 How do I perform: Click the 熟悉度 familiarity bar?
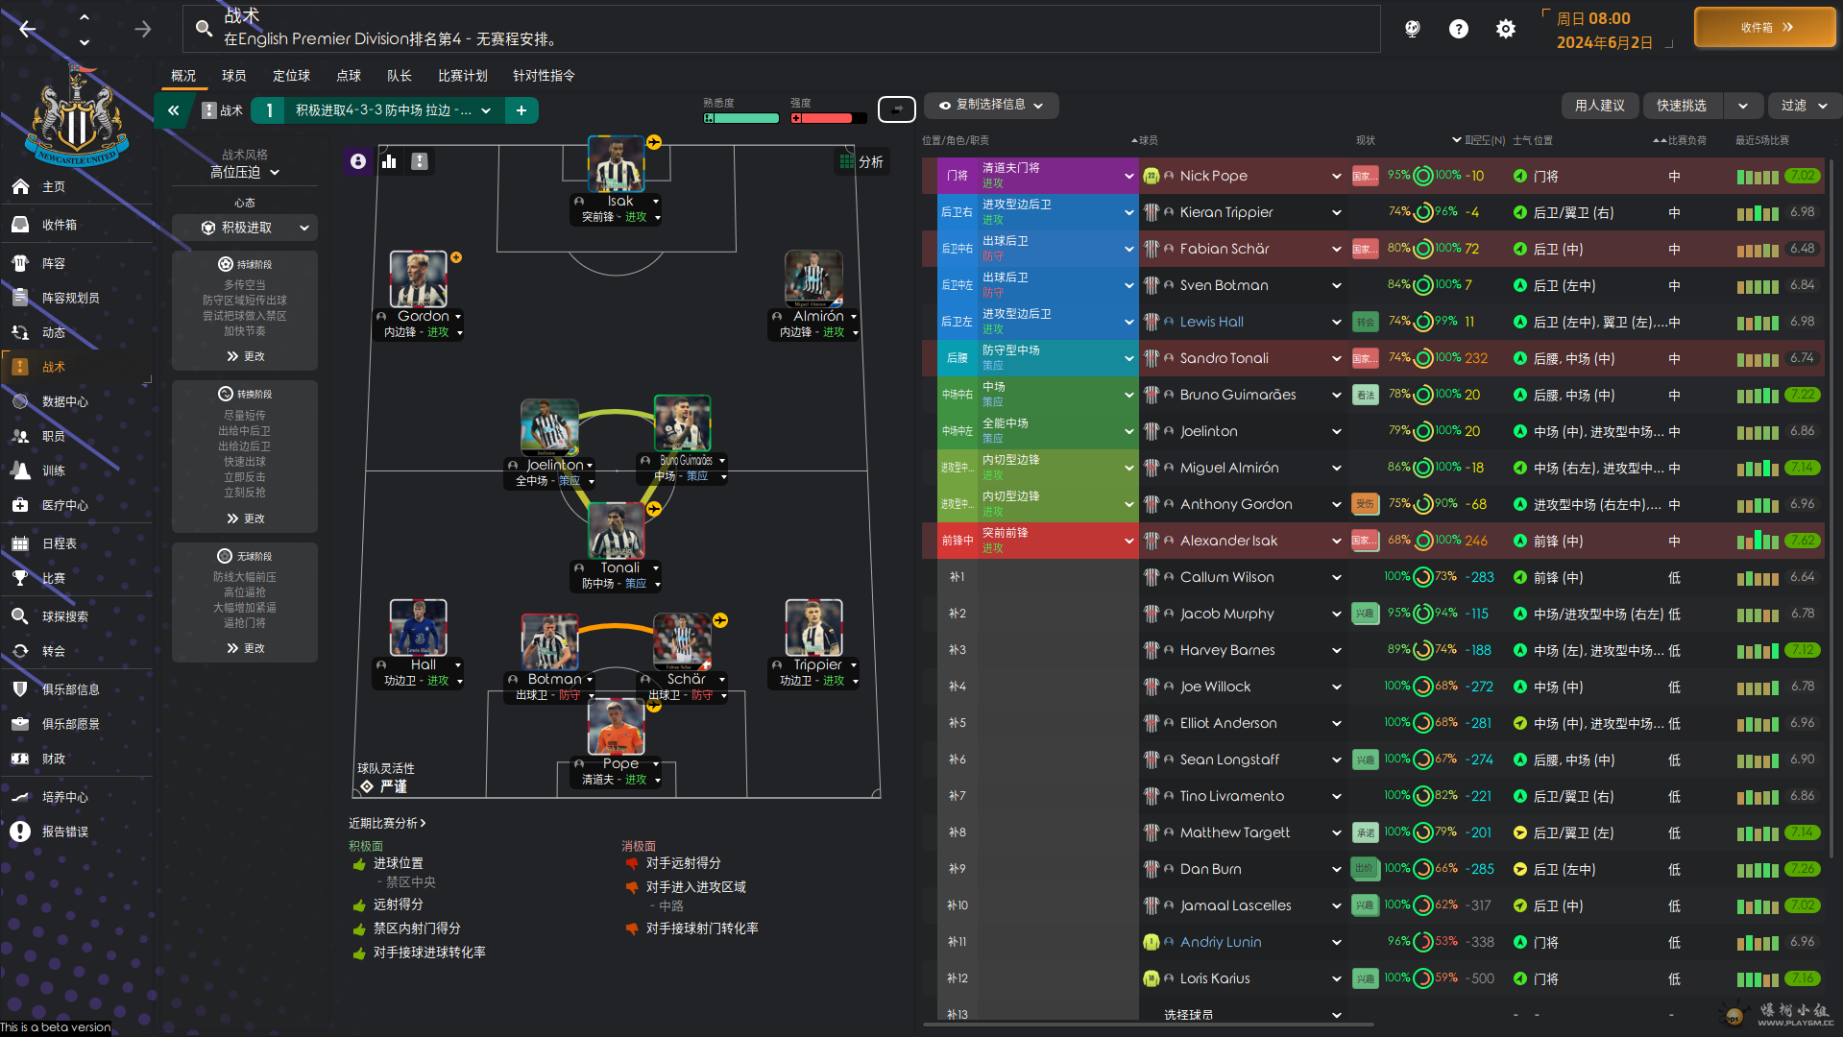(x=740, y=118)
